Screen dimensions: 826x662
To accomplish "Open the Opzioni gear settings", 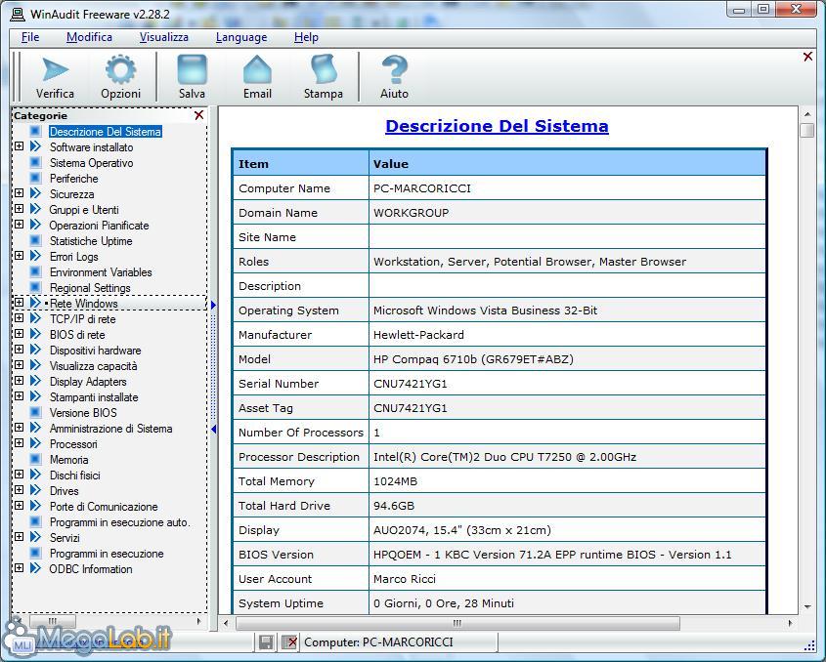I will coord(120,77).
